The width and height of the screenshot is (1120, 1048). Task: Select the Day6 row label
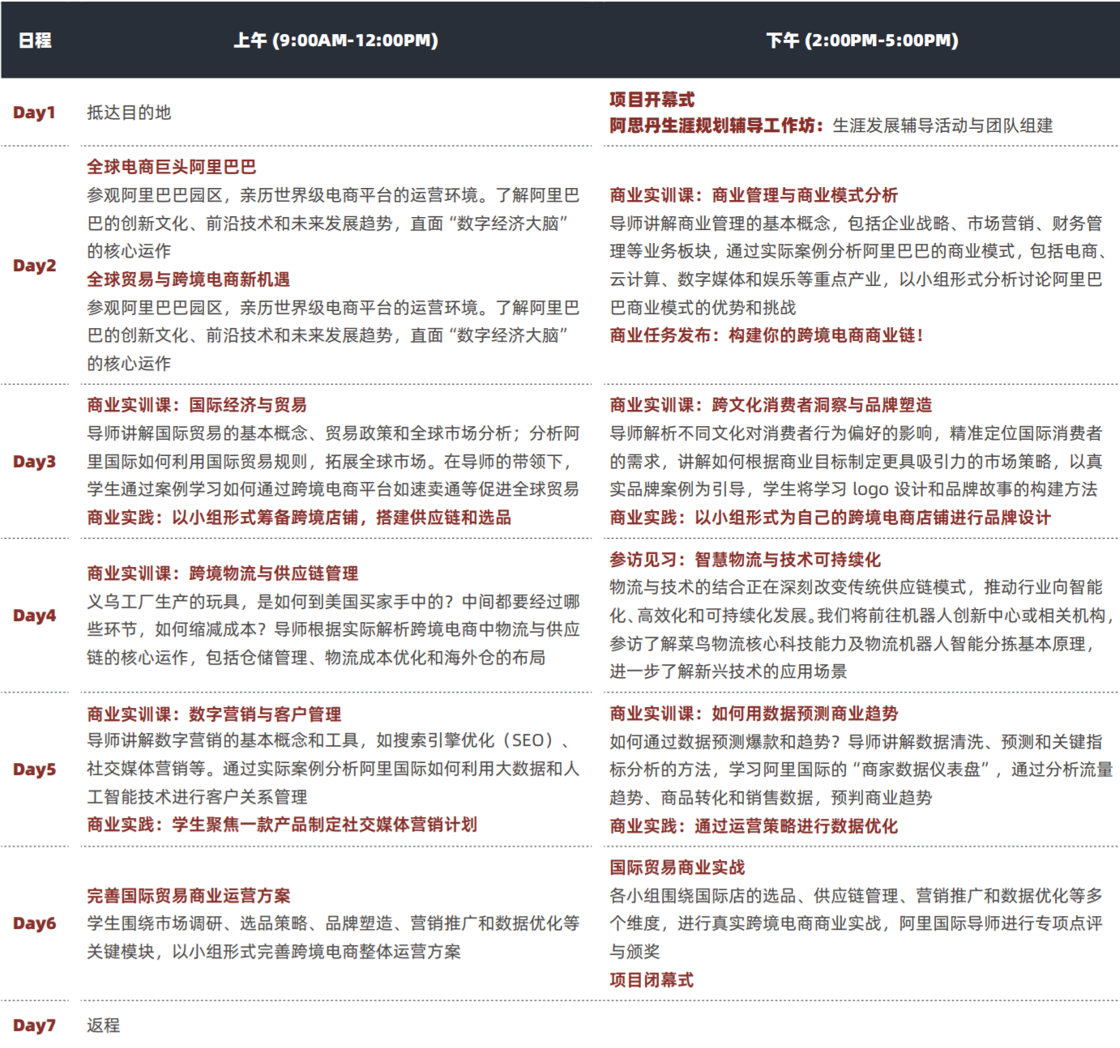35,923
